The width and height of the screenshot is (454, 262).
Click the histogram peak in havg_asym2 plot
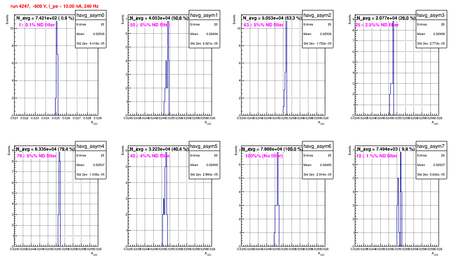[x=286, y=21]
